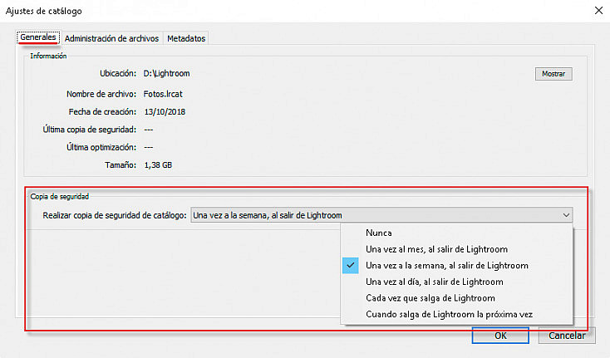Close the Ajustes de catálogo dialog
Viewport: 610px width, 358px height.
click(x=598, y=11)
